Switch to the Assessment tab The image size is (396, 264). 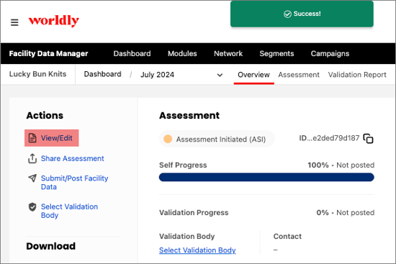[299, 75]
